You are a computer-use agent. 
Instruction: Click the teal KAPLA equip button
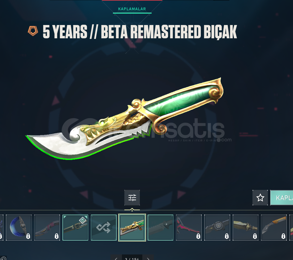click(282, 198)
